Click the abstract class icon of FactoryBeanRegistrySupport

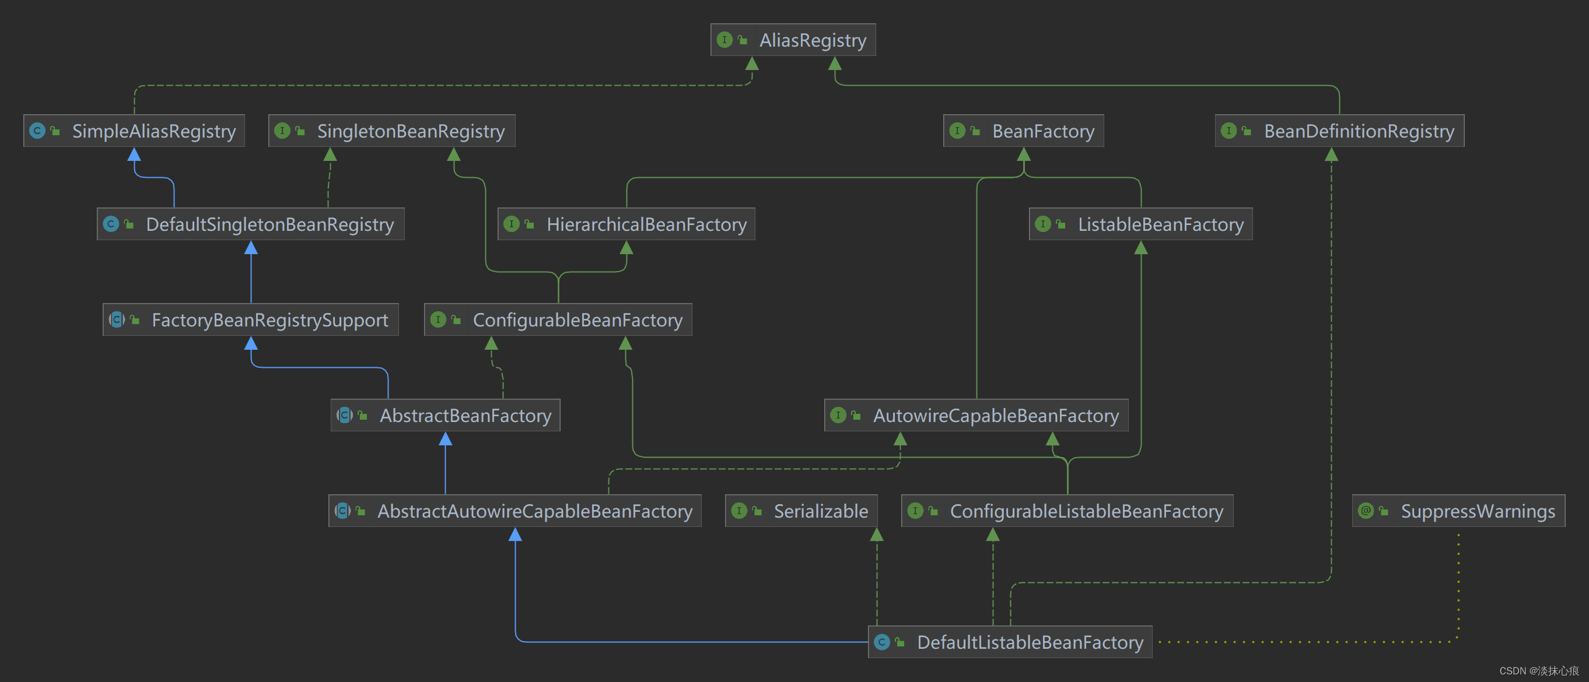click(x=117, y=319)
